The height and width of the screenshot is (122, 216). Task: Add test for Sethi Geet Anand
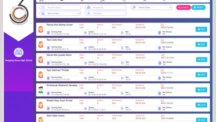[202, 120]
